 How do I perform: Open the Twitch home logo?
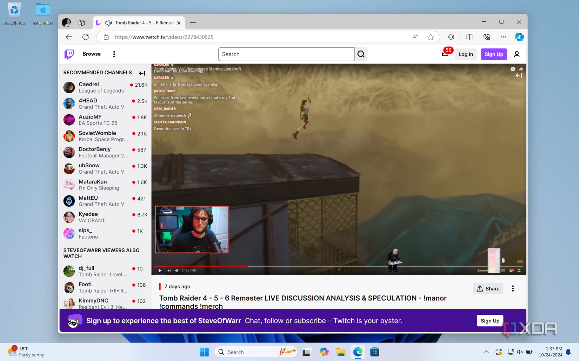pos(69,54)
